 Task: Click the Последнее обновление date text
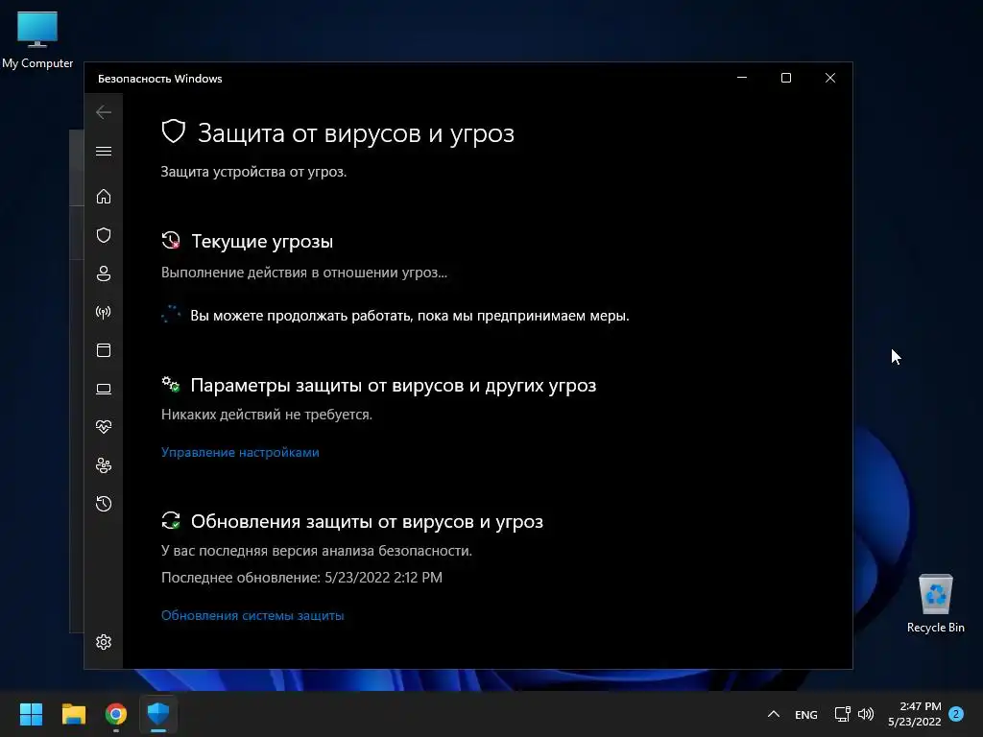coord(301,577)
